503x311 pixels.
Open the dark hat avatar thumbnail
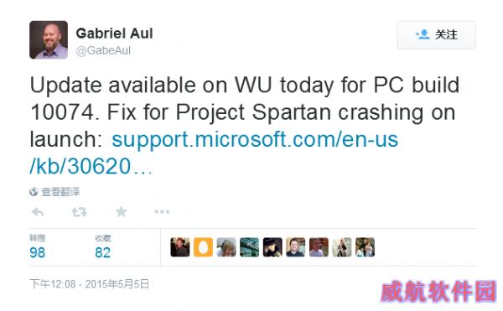click(x=272, y=247)
